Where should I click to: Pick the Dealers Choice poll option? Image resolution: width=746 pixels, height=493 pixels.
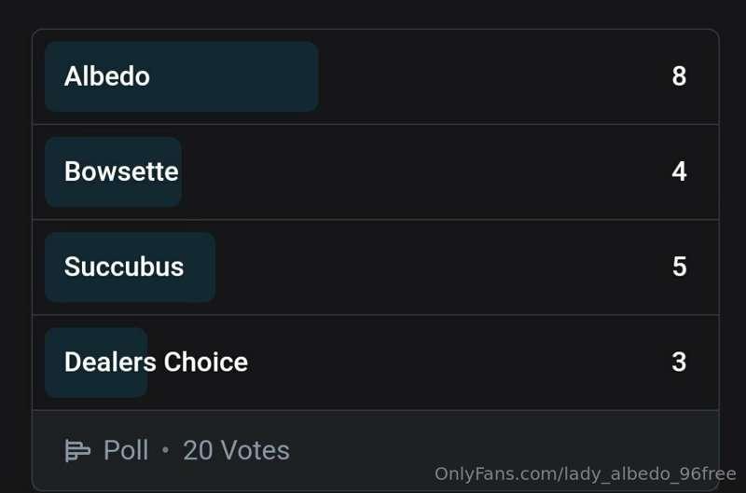(376, 363)
